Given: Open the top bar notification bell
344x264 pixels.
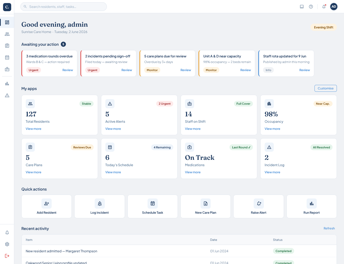Looking at the screenshot, I should click(x=324, y=7).
